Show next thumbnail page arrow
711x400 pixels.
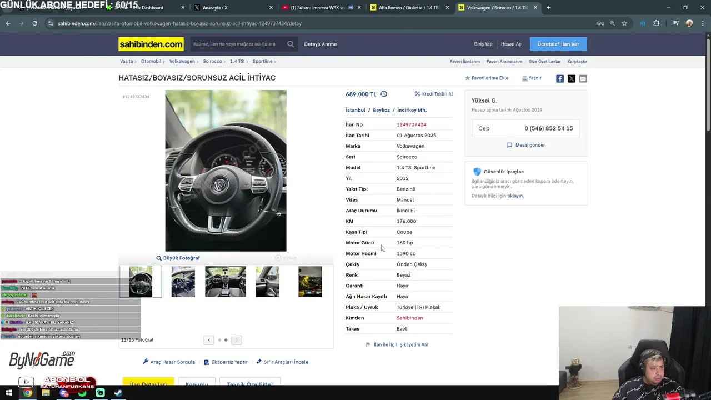(x=237, y=340)
